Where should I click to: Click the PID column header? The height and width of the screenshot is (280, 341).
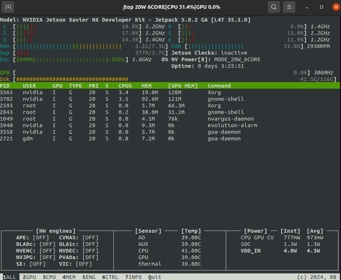(5, 86)
